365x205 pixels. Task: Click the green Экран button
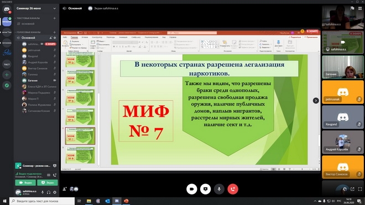[48, 183]
